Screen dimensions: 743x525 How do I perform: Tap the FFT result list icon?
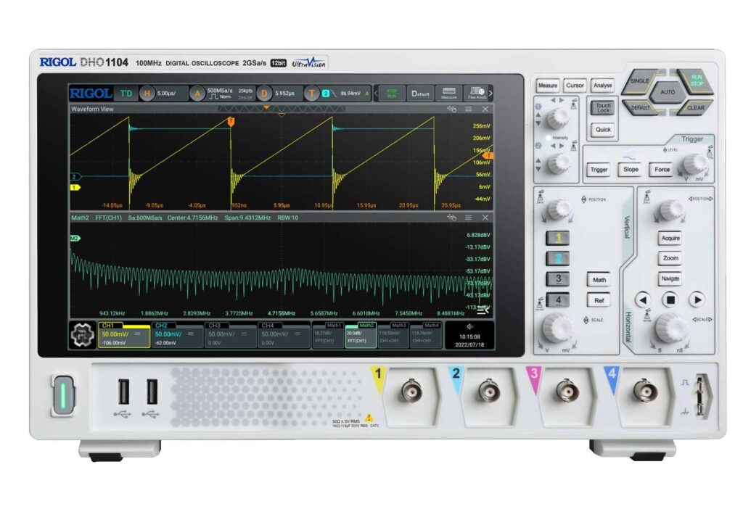[483, 310]
